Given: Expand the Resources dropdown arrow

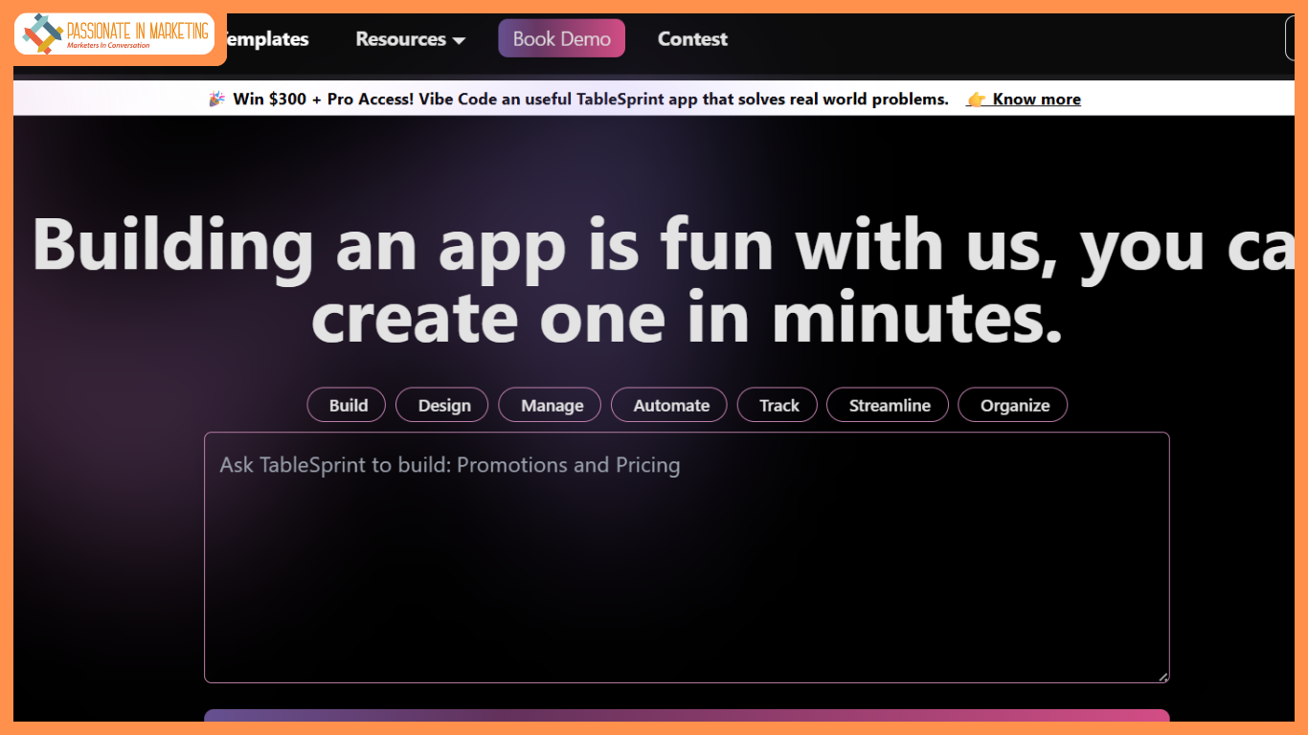Looking at the screenshot, I should tap(460, 40).
